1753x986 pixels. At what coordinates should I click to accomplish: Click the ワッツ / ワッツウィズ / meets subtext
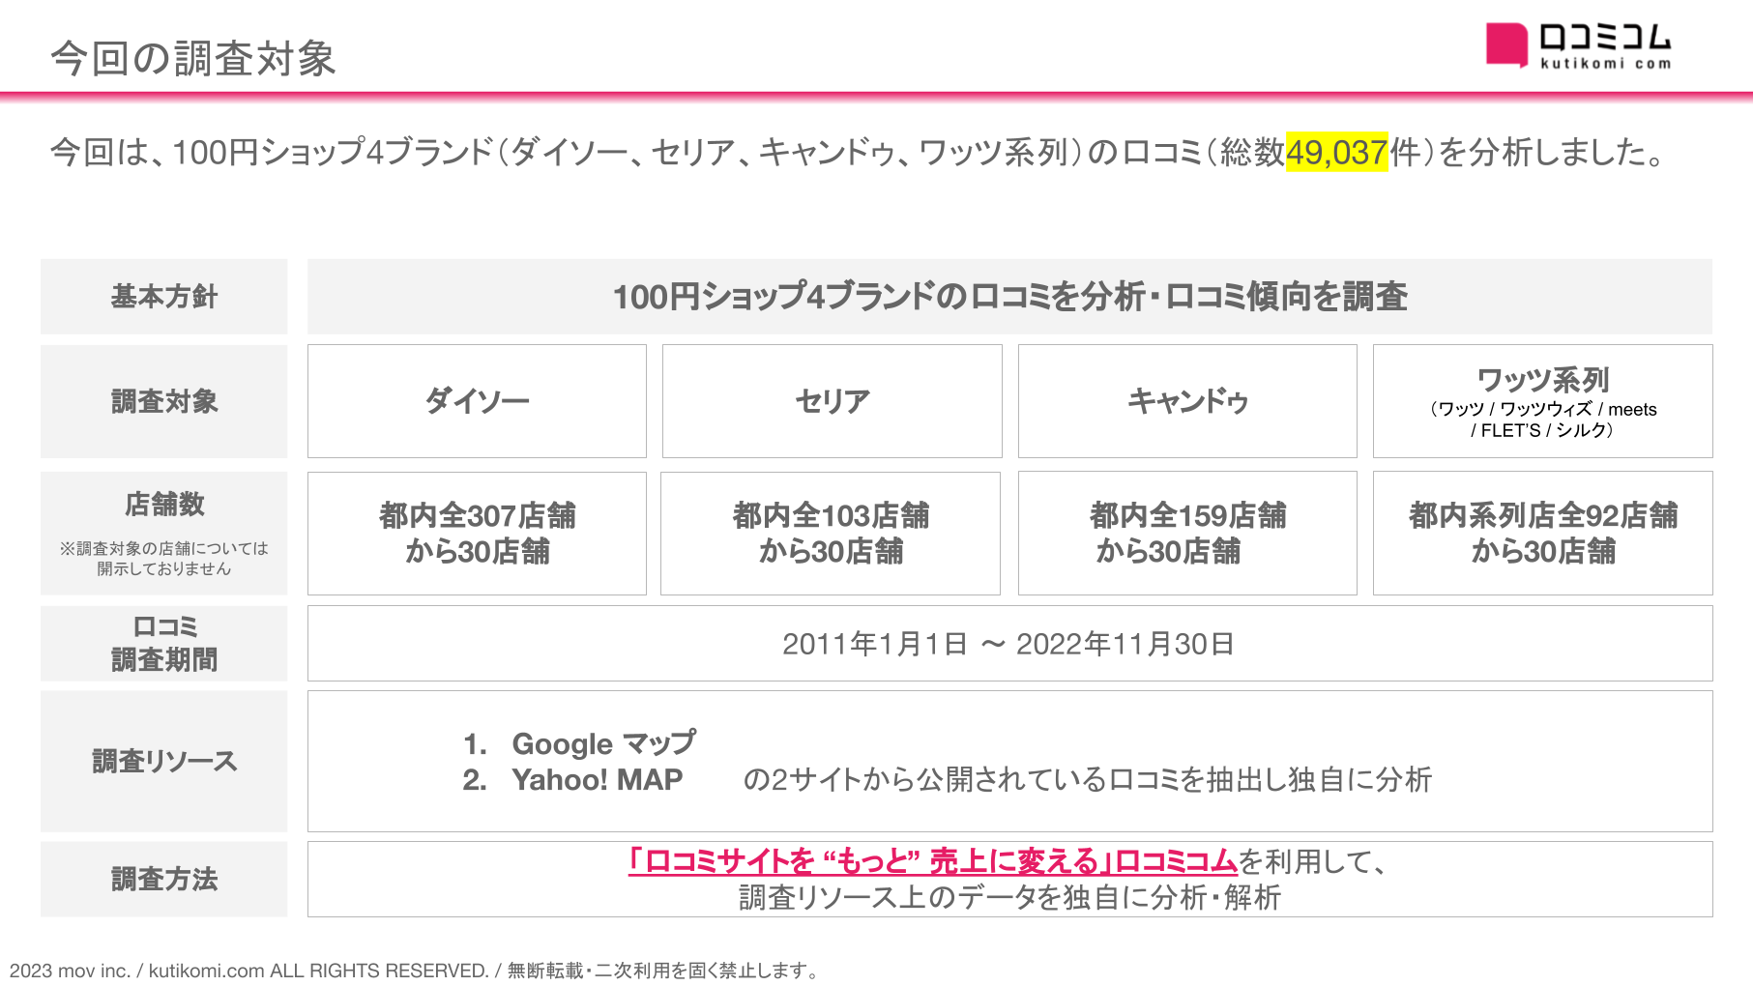pos(1543,420)
